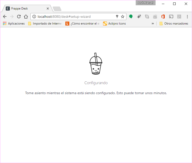View site information for localhost
Image resolution: width=192 pixels, height=163 pixels.
click(x=34, y=17)
